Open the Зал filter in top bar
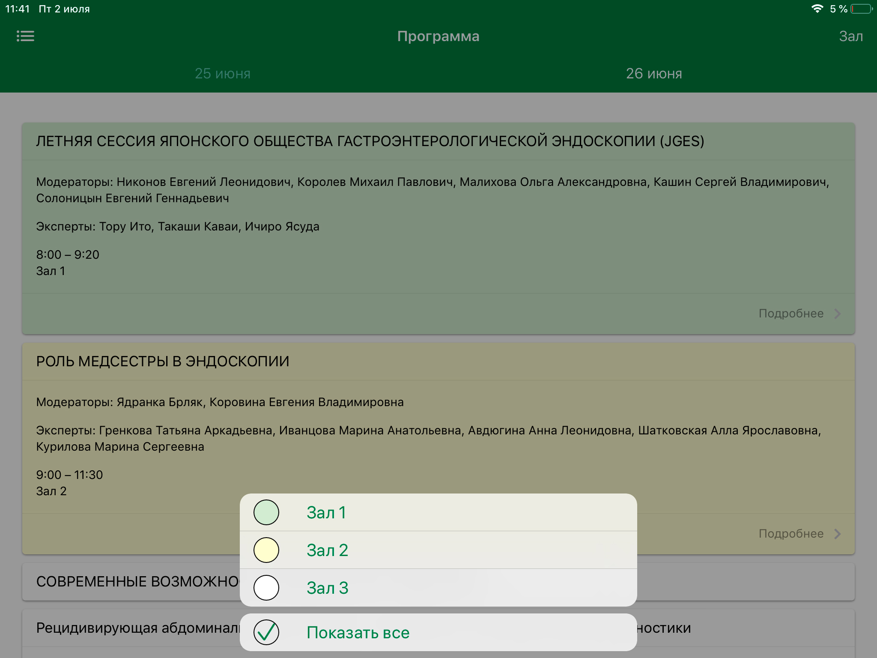 click(x=850, y=36)
